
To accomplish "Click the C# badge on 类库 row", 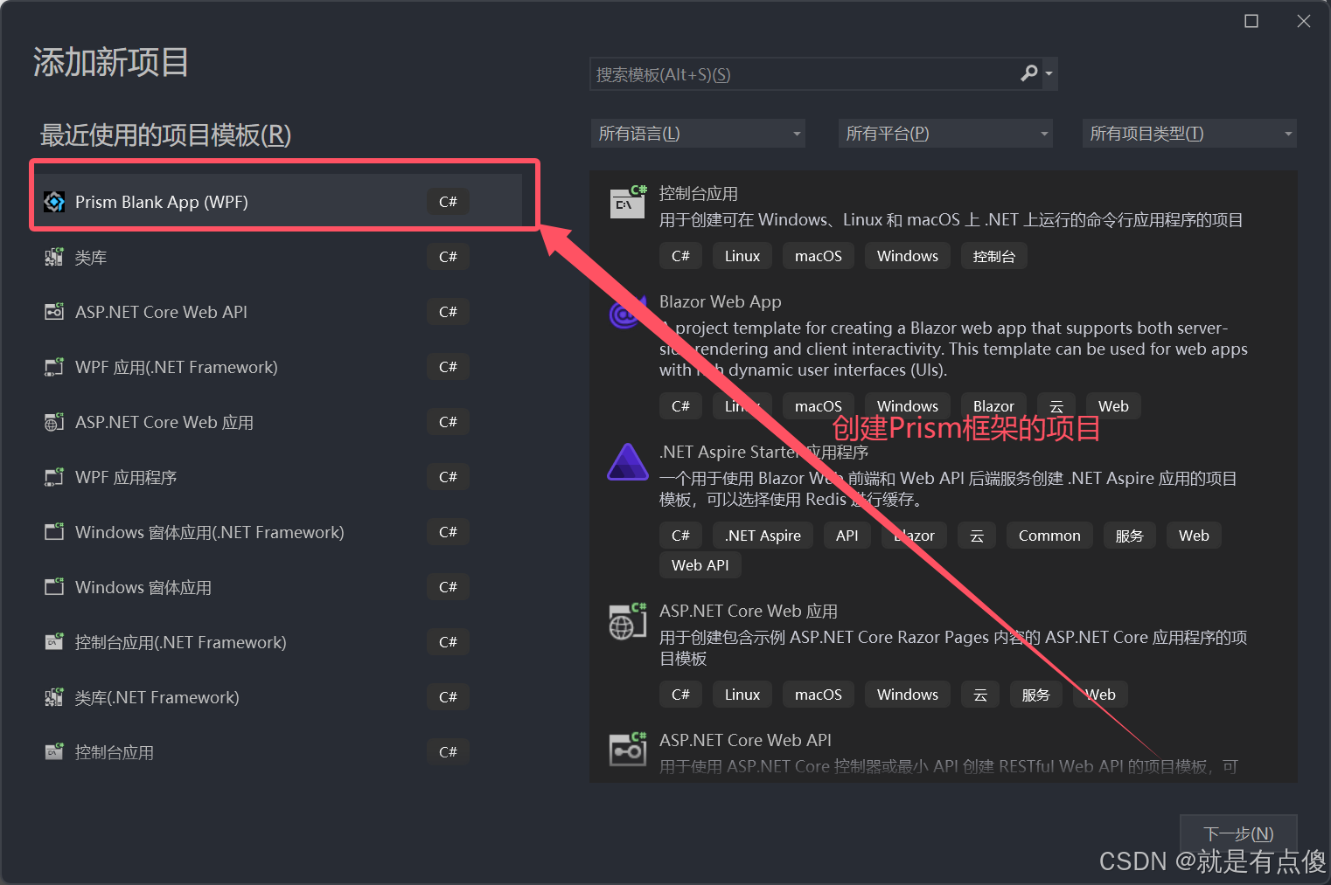I will pyautogui.click(x=448, y=257).
